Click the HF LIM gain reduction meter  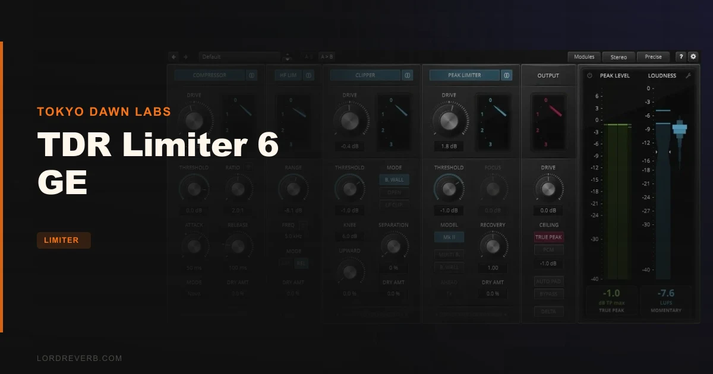point(293,121)
